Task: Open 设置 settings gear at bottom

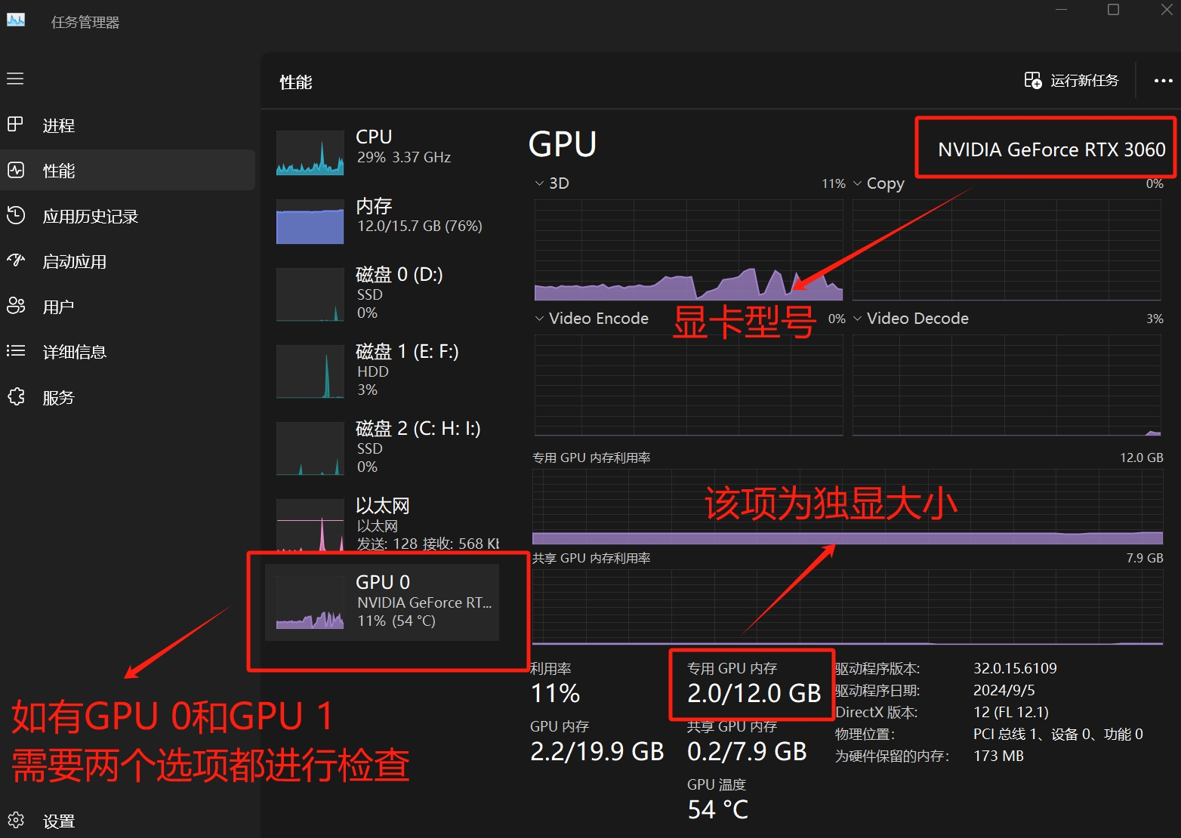Action: (x=16, y=821)
